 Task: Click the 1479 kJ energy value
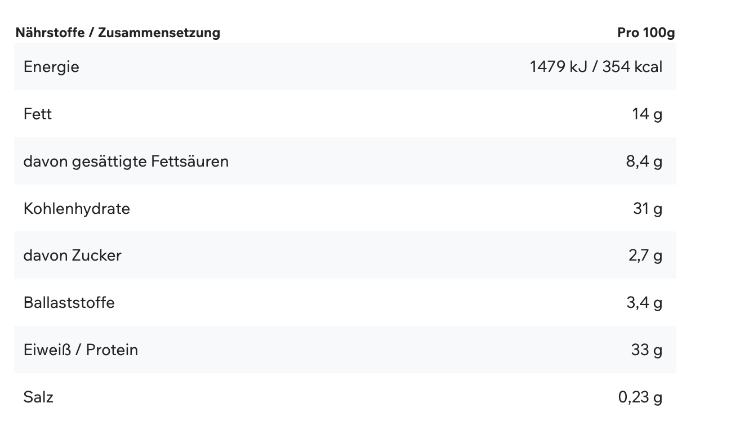click(558, 67)
